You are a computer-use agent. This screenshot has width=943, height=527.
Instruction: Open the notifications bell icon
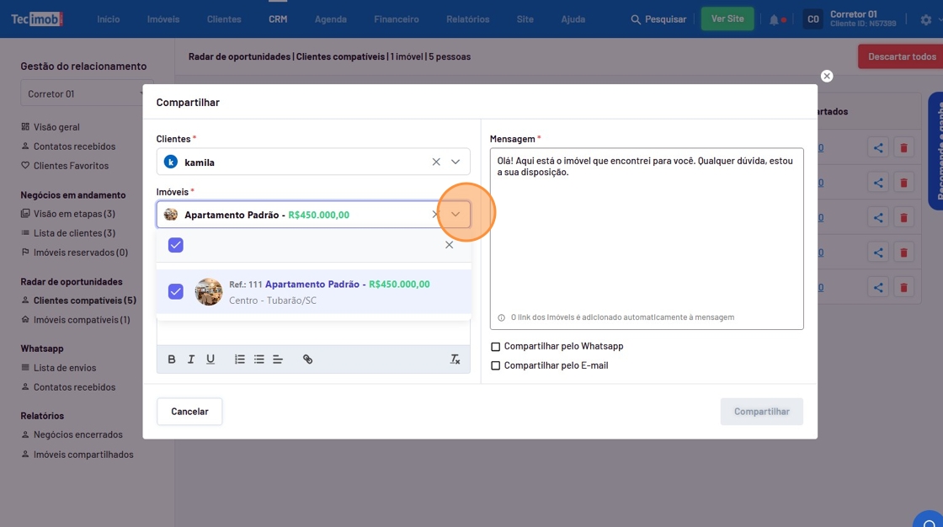pos(774,19)
